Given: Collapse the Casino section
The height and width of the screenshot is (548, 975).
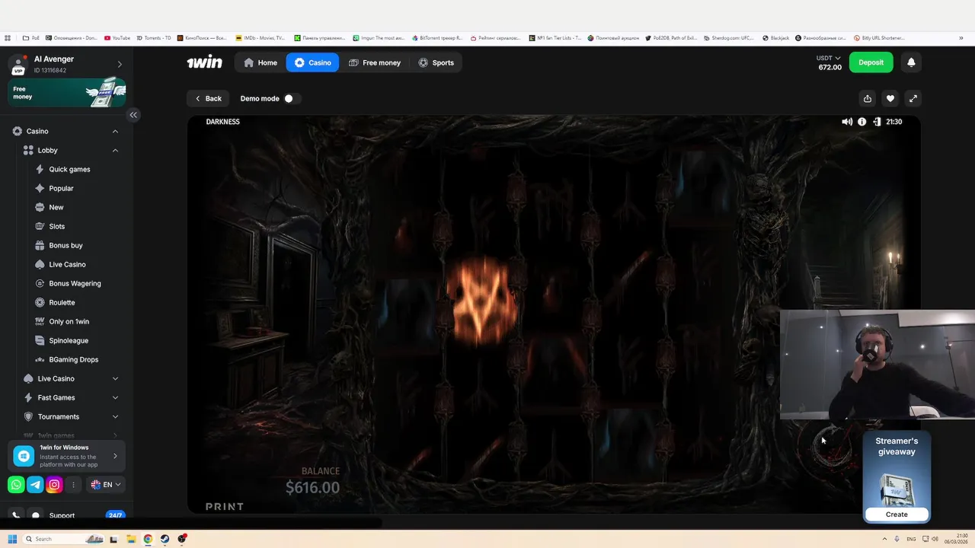Looking at the screenshot, I should click(x=115, y=131).
